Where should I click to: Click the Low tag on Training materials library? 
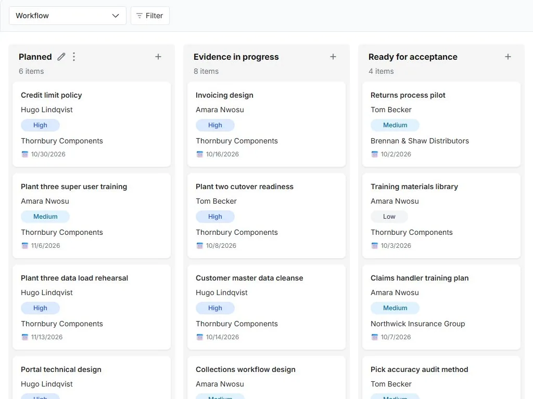[389, 217]
